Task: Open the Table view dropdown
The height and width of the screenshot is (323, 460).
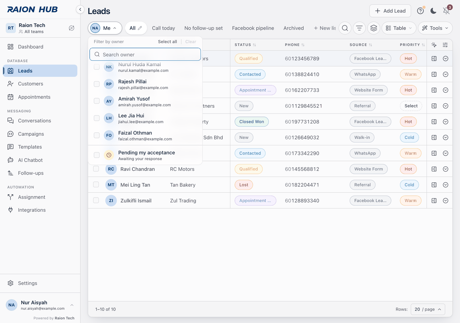Action: pos(399,28)
